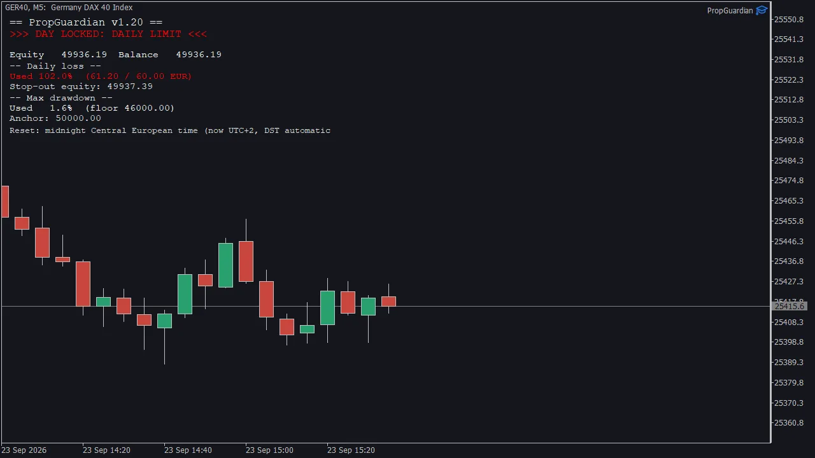Screen dimensions: 815x458
Task: Click the 'DAY LOCKED: DAILY LIMIT' warning line
Action: (x=108, y=34)
